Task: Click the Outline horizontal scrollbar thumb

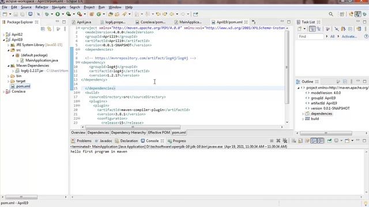Action: (326, 133)
